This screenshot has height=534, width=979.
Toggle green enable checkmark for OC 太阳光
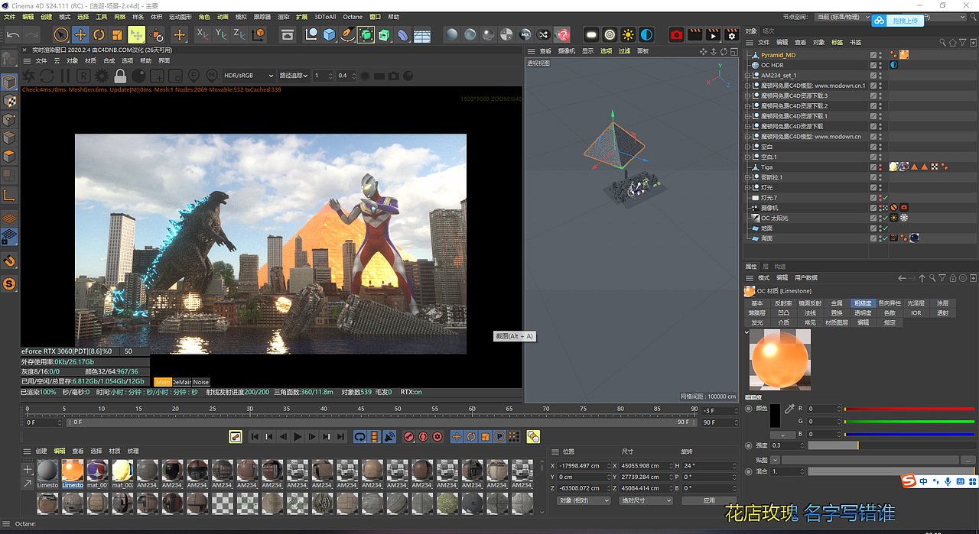[885, 218]
